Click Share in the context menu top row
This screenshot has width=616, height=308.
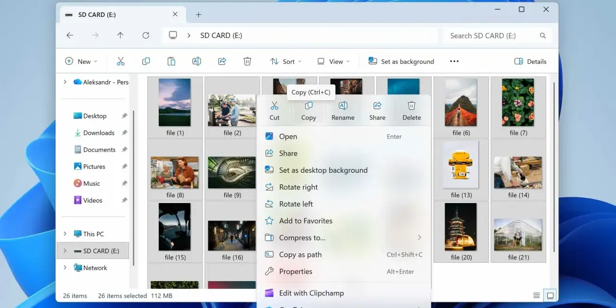(377, 111)
